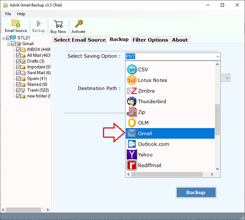This screenshot has height=220, width=245.
Task: Choose the Zimbra icon in list
Action: tap(132, 91)
